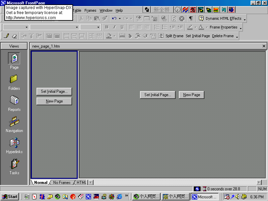
Task: Switch to the Hyperlinks view
Action: tap(14, 145)
